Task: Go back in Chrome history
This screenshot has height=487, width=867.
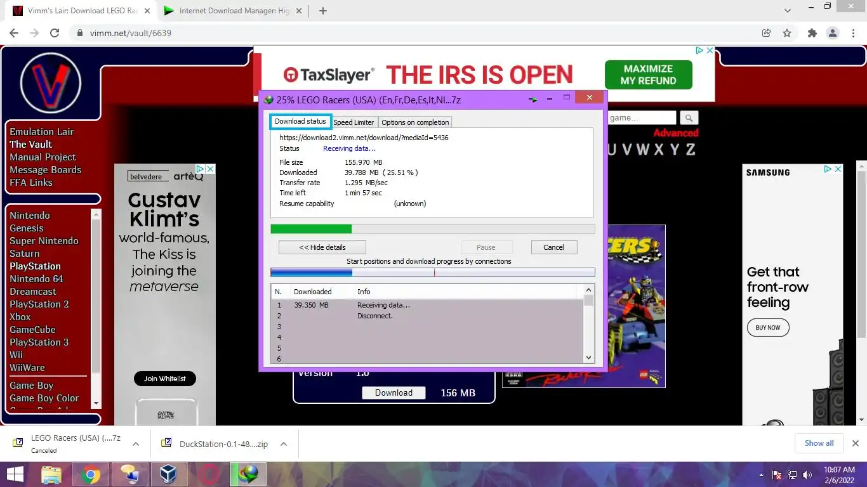Action: (14, 33)
